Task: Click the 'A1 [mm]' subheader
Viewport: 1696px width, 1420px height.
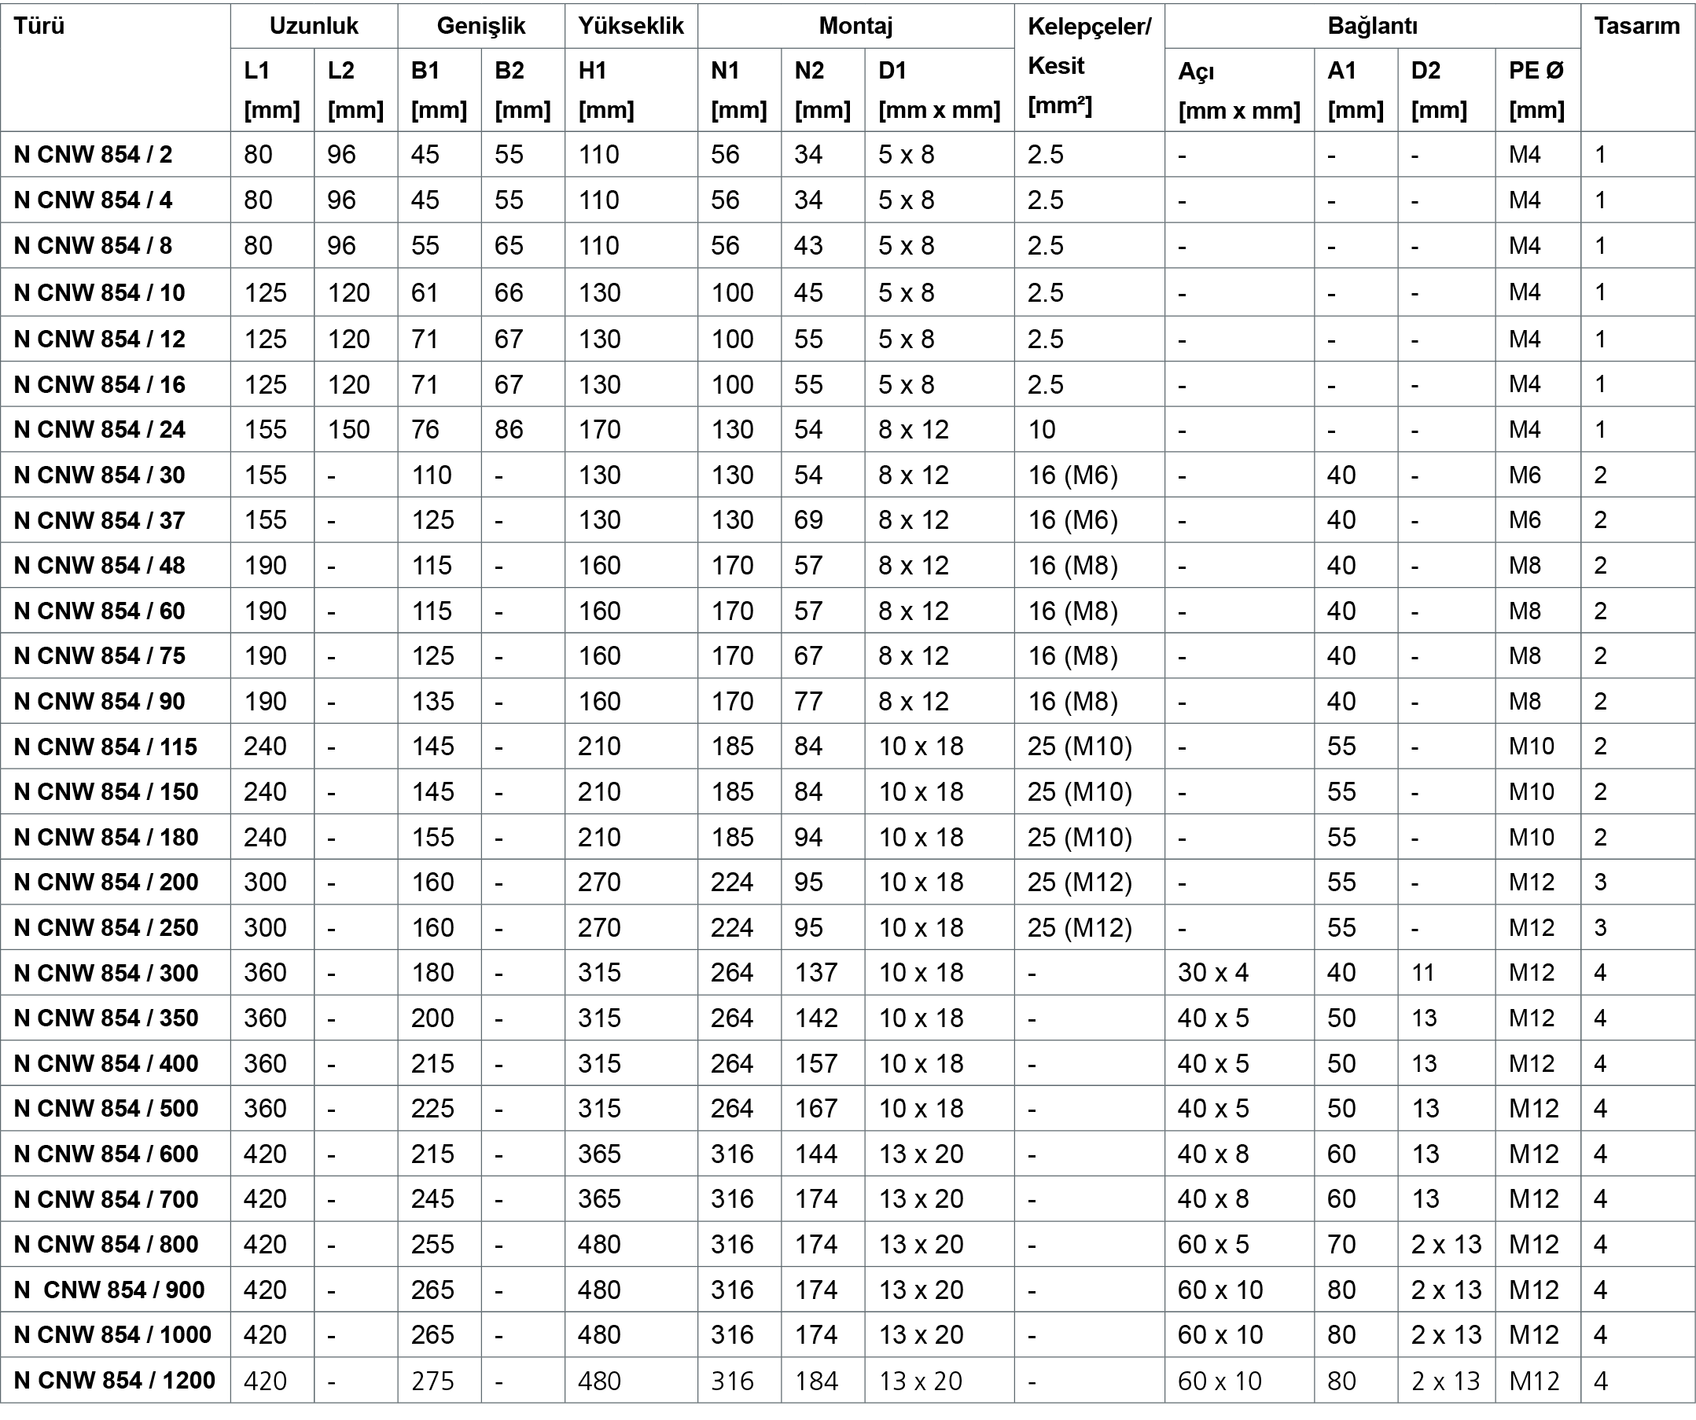Action: pos(1356,90)
